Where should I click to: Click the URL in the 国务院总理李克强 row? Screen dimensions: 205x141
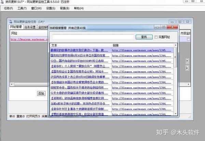tap(141, 56)
